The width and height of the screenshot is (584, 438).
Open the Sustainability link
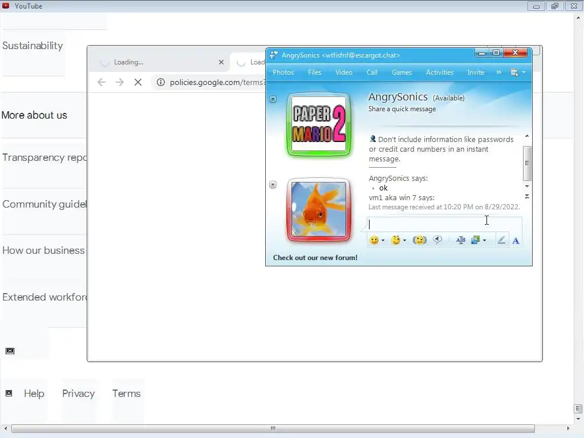click(33, 46)
